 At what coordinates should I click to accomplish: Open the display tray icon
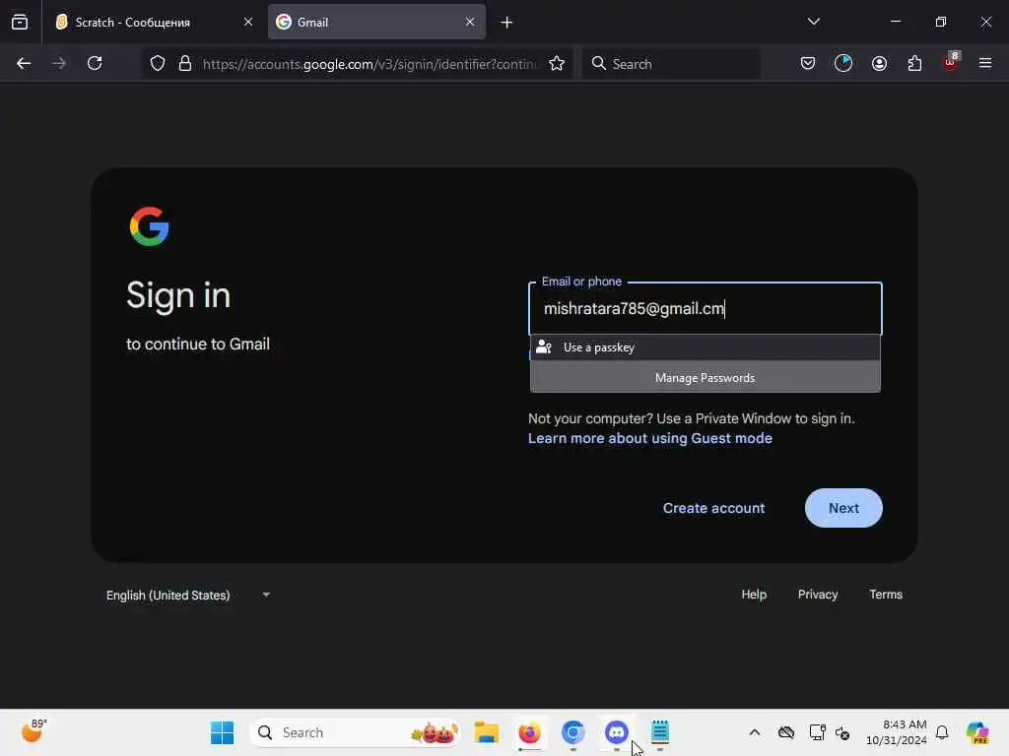coord(817,732)
